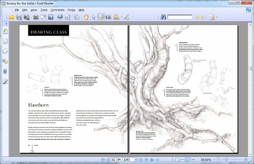Screen dimensions: 254x164
Task: Click the Hawthorn heading text
Action: pos(39,105)
